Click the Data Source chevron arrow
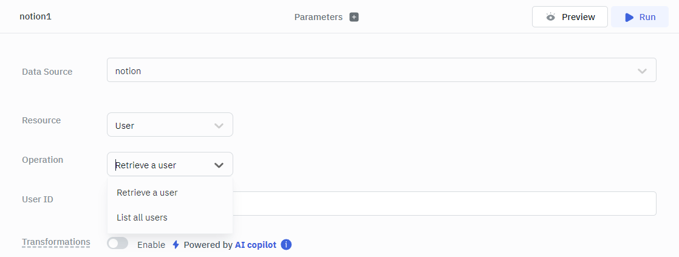The width and height of the screenshot is (679, 257). pyautogui.click(x=642, y=71)
